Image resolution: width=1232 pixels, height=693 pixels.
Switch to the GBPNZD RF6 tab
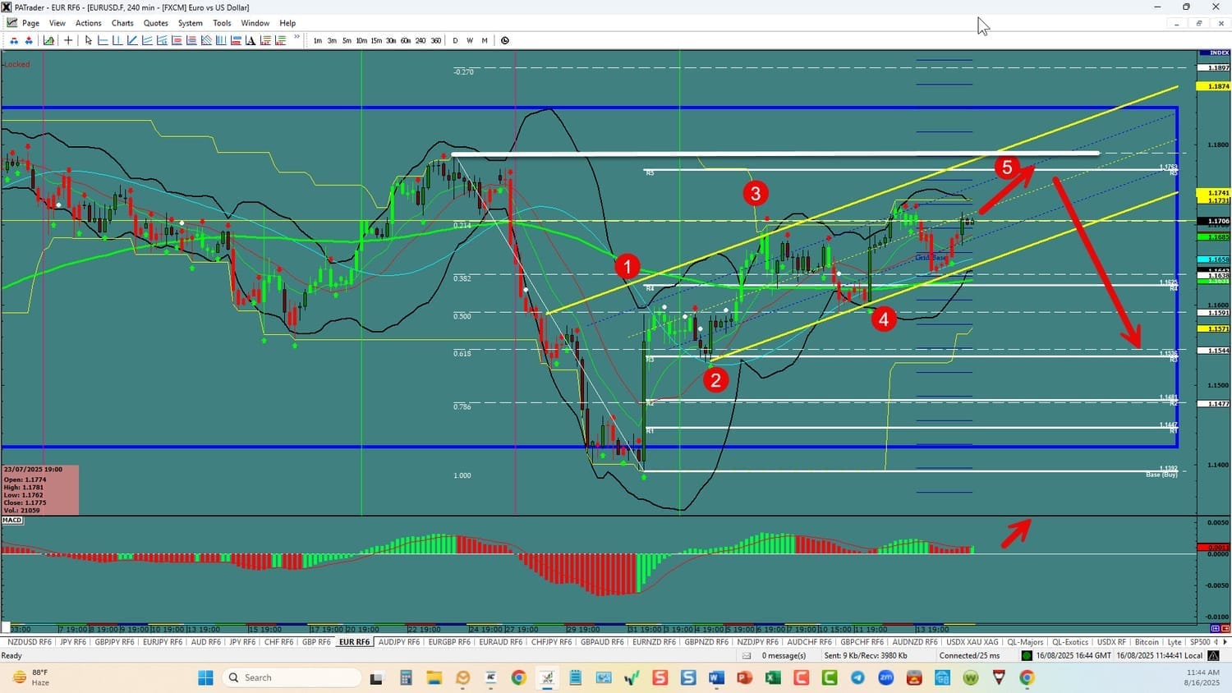tap(706, 642)
